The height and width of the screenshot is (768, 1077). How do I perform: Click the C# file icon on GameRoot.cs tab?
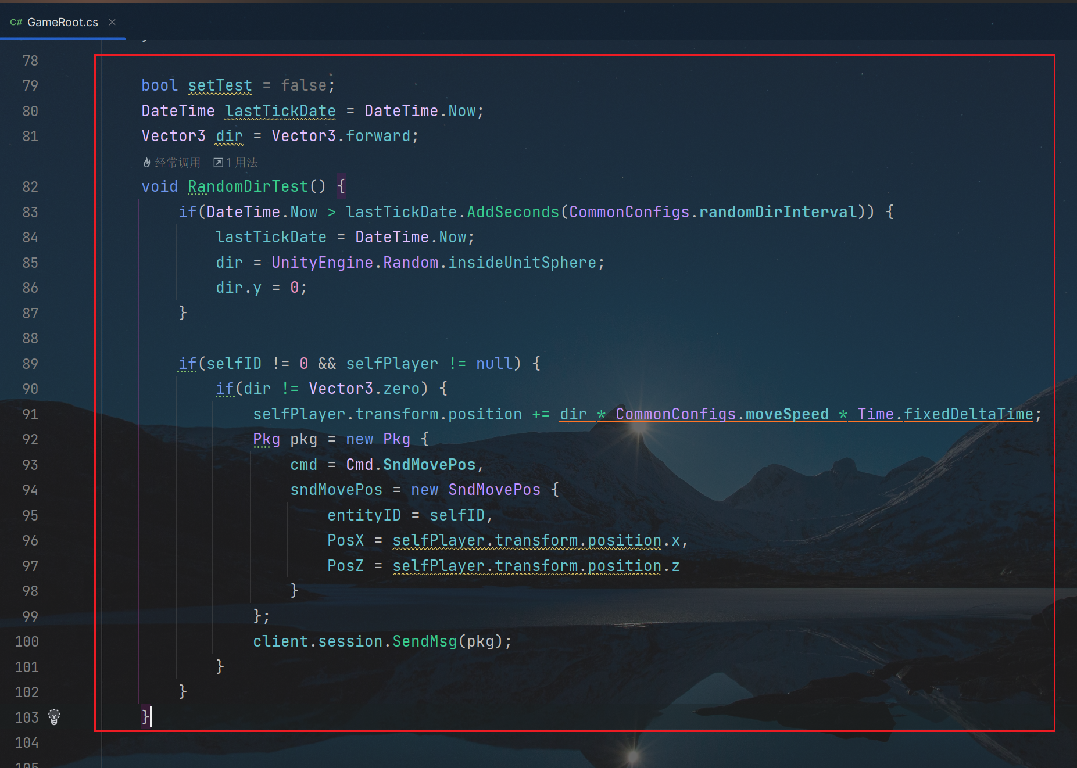click(16, 22)
